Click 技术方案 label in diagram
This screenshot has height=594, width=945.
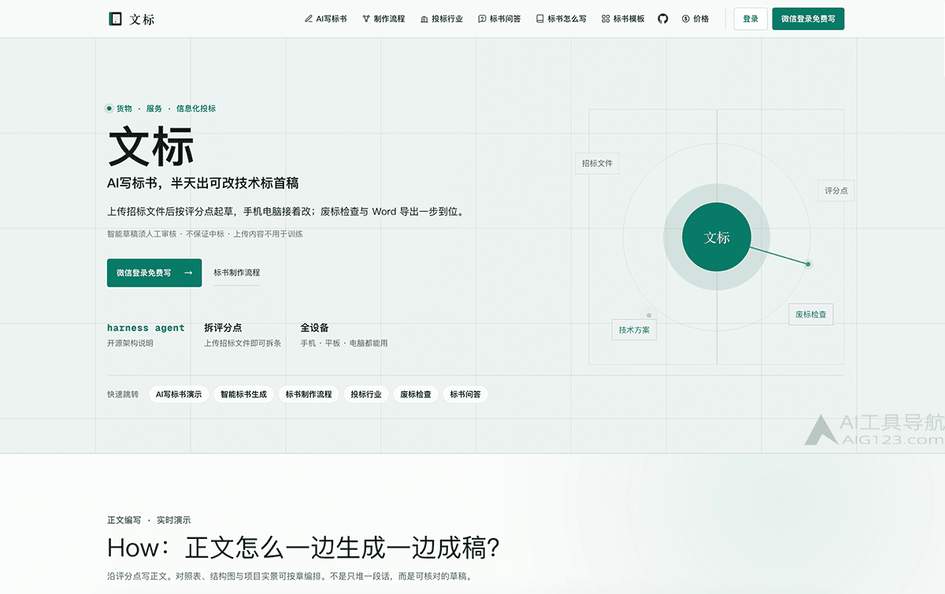(634, 330)
